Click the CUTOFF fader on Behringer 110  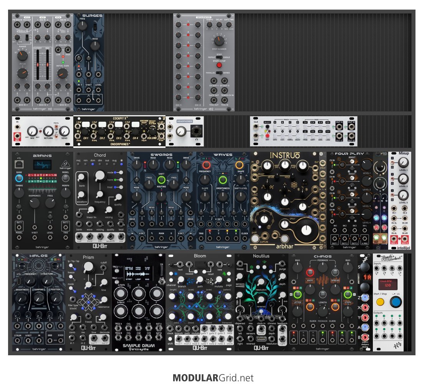(x=38, y=65)
